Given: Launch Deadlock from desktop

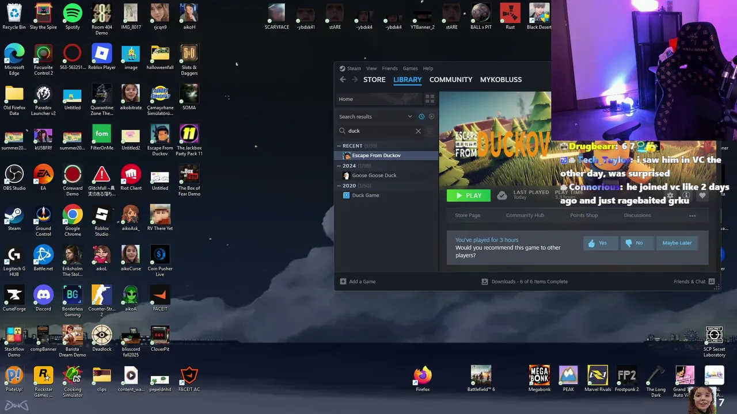Looking at the screenshot, I should pos(102,338).
